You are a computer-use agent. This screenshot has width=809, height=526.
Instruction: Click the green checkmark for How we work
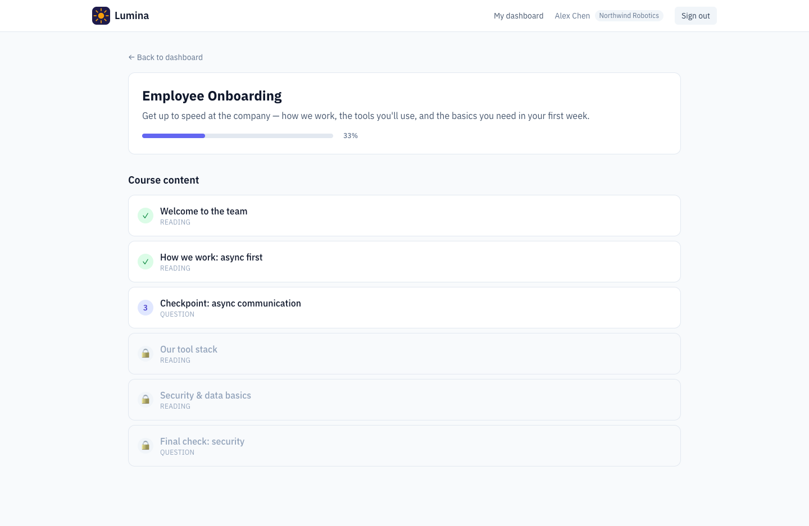(146, 262)
